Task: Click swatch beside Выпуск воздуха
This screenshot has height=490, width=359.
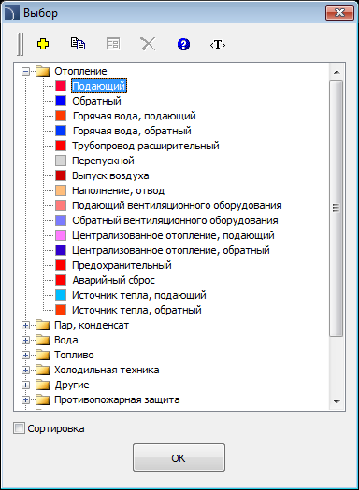Action: (x=61, y=176)
